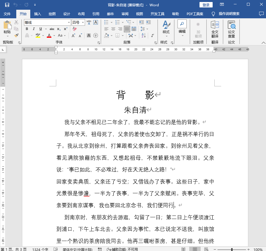Click the comments speech bubble icon
This screenshot has height=251, width=266.
[261, 14]
